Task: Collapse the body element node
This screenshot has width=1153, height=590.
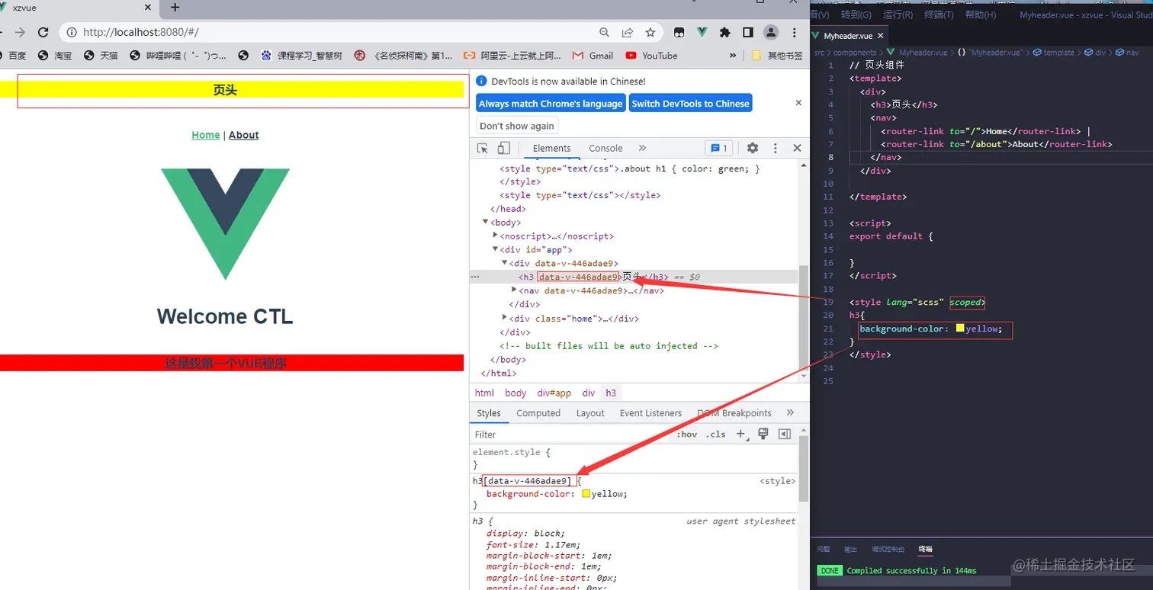Action: (486, 222)
